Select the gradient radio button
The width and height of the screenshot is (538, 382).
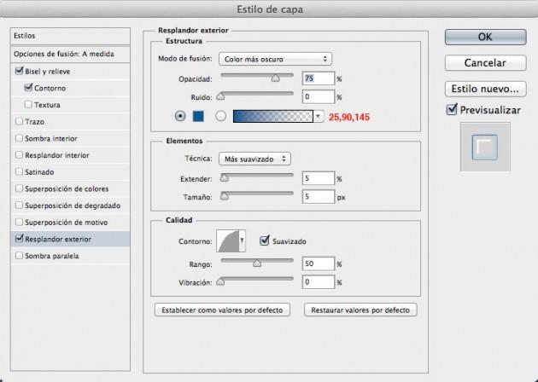[x=220, y=116]
